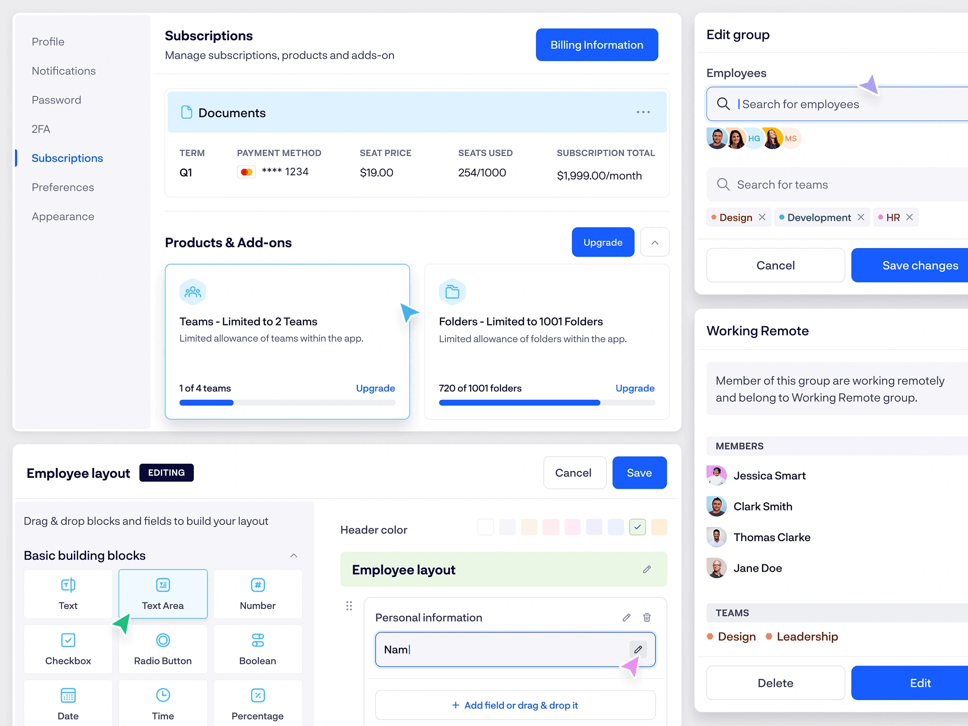Select the Boolean building block
Viewport: 968px width, 726px height.
[x=258, y=649]
